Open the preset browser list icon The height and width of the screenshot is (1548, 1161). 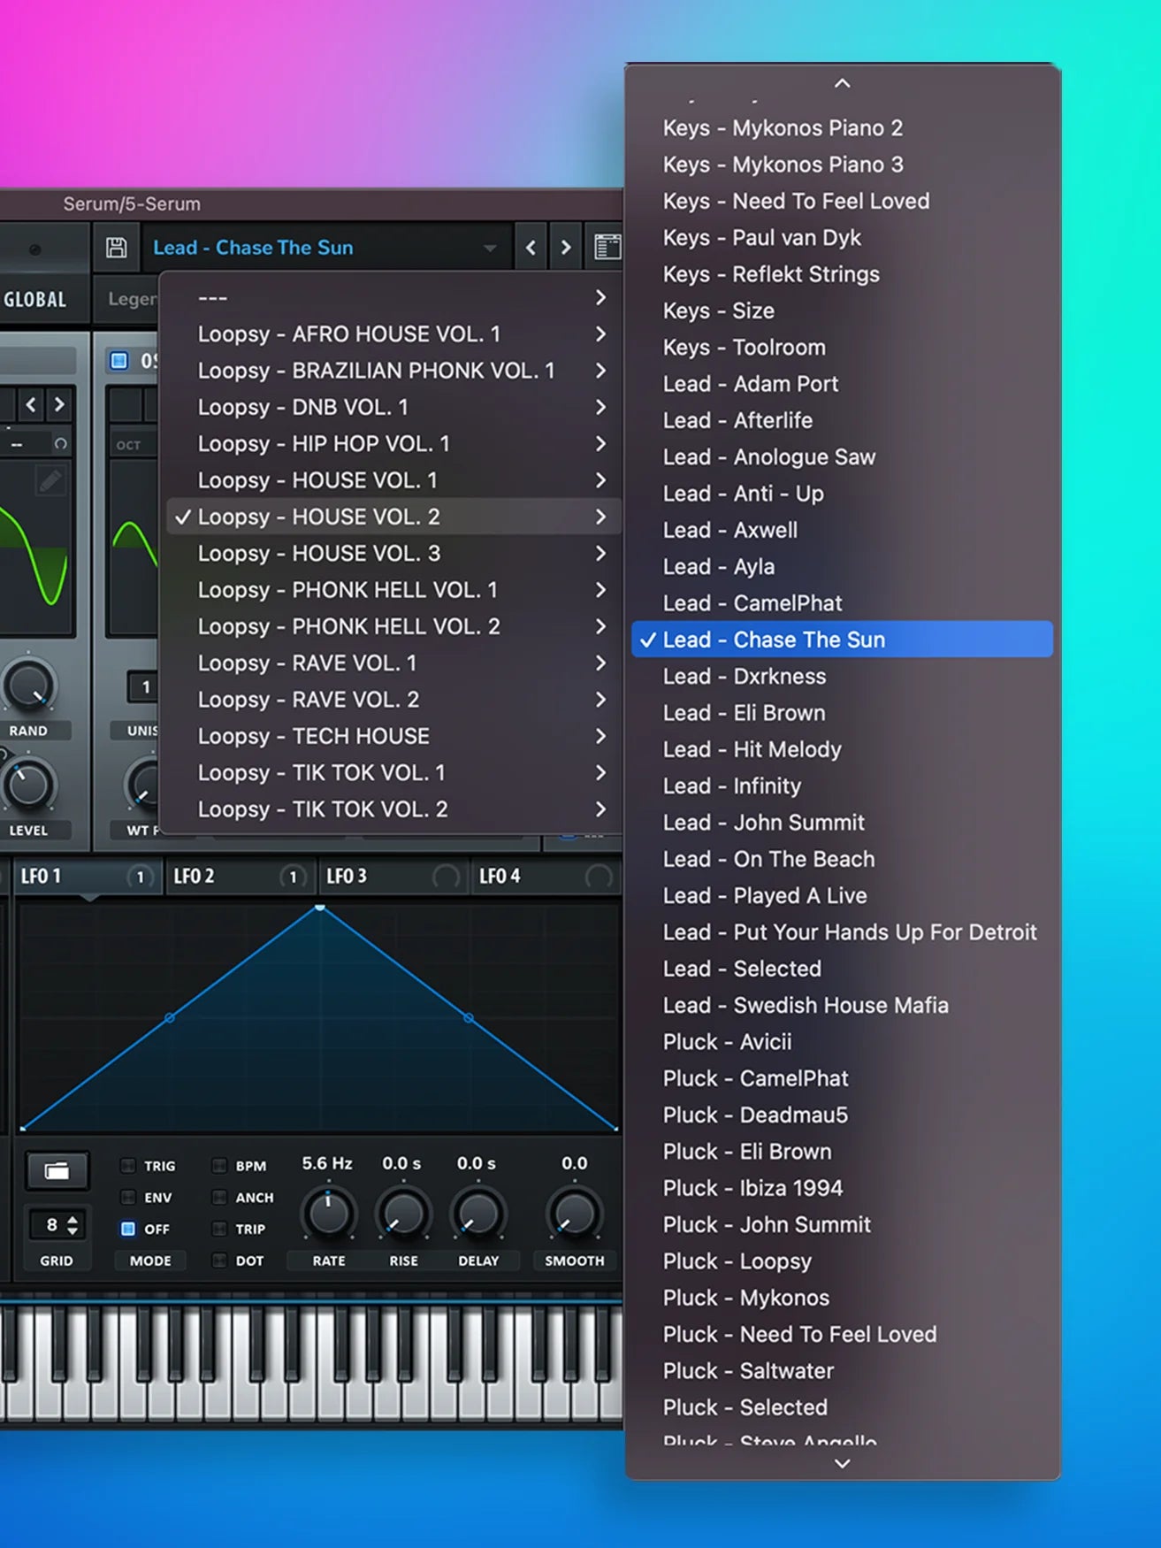point(607,248)
